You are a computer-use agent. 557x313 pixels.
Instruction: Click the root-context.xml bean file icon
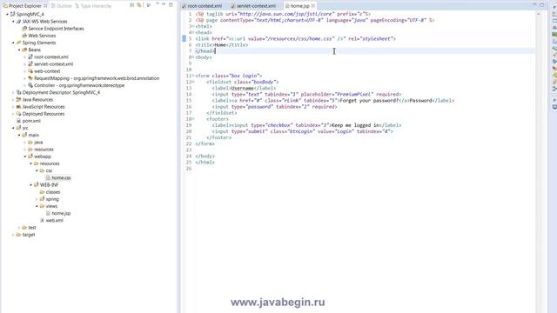click(x=30, y=57)
